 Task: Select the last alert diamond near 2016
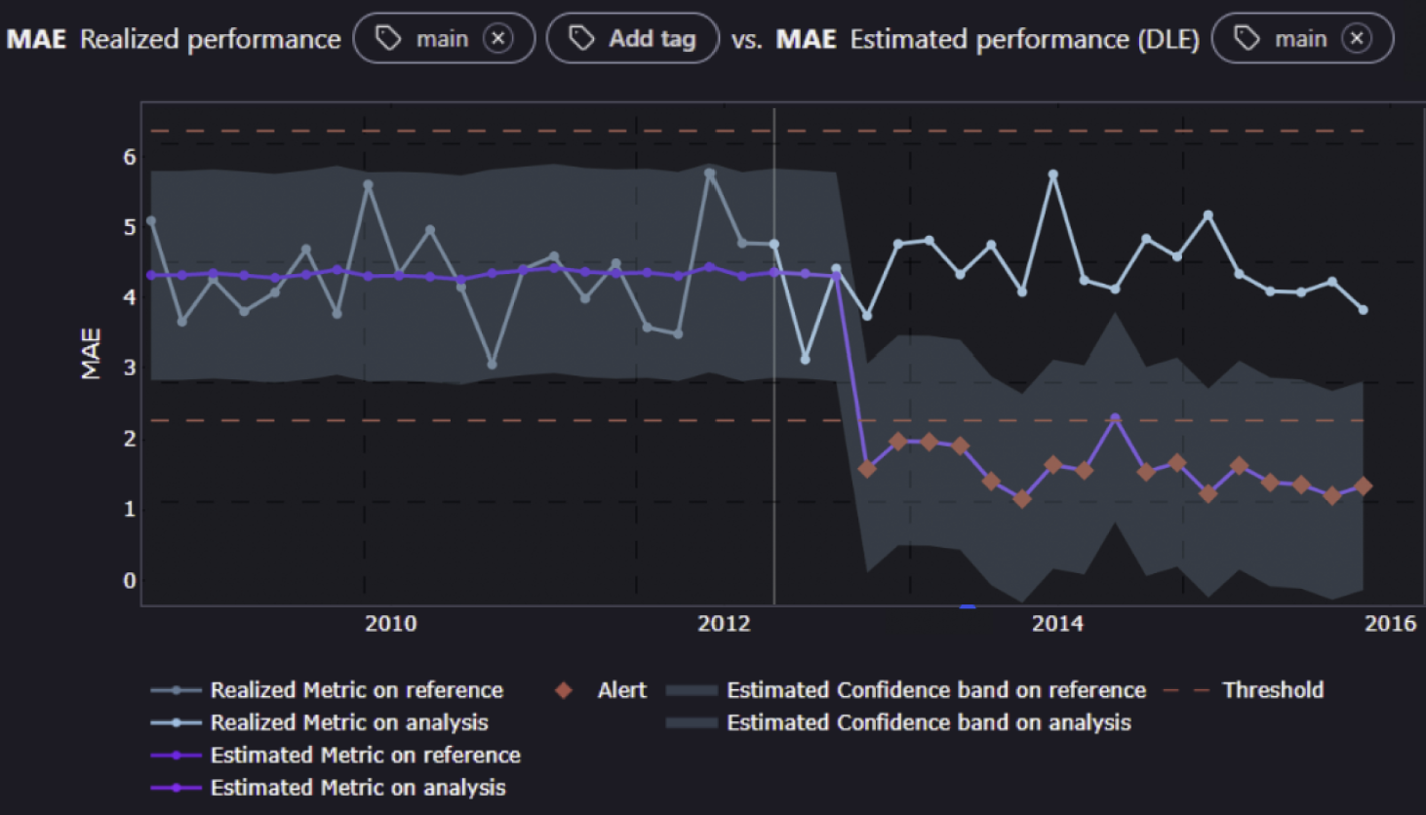point(1363,485)
